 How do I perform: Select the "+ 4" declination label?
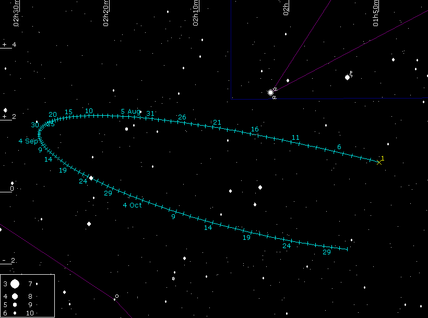pos(9,44)
